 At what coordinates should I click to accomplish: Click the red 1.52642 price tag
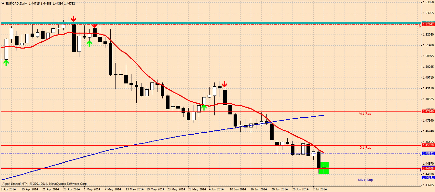tap(428, 24)
